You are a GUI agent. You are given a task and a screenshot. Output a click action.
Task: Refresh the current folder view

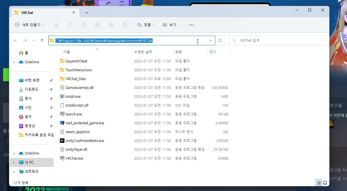pyautogui.click(x=220, y=40)
